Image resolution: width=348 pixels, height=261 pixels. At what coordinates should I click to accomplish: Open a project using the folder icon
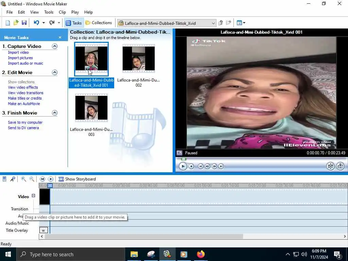16,23
